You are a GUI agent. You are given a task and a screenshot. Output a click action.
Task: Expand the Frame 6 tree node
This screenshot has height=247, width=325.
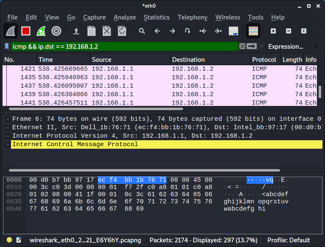(8, 119)
